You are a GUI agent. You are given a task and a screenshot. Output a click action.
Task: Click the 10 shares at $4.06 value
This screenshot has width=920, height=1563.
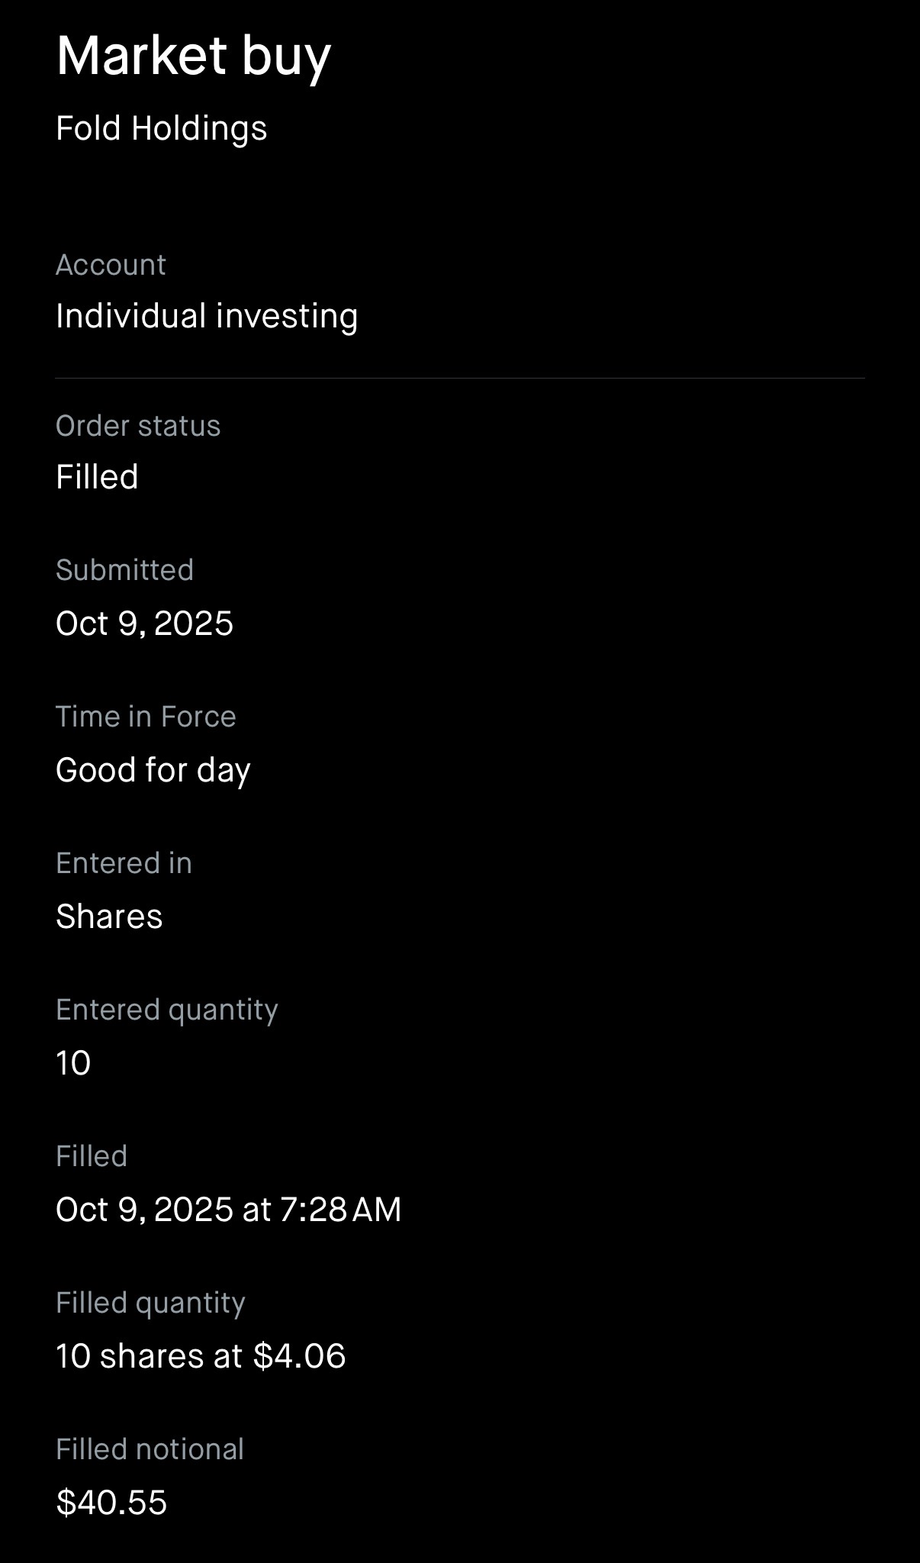201,1356
